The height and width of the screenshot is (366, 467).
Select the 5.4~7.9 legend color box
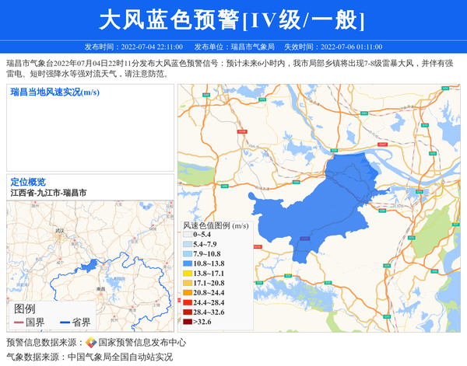coord(187,244)
